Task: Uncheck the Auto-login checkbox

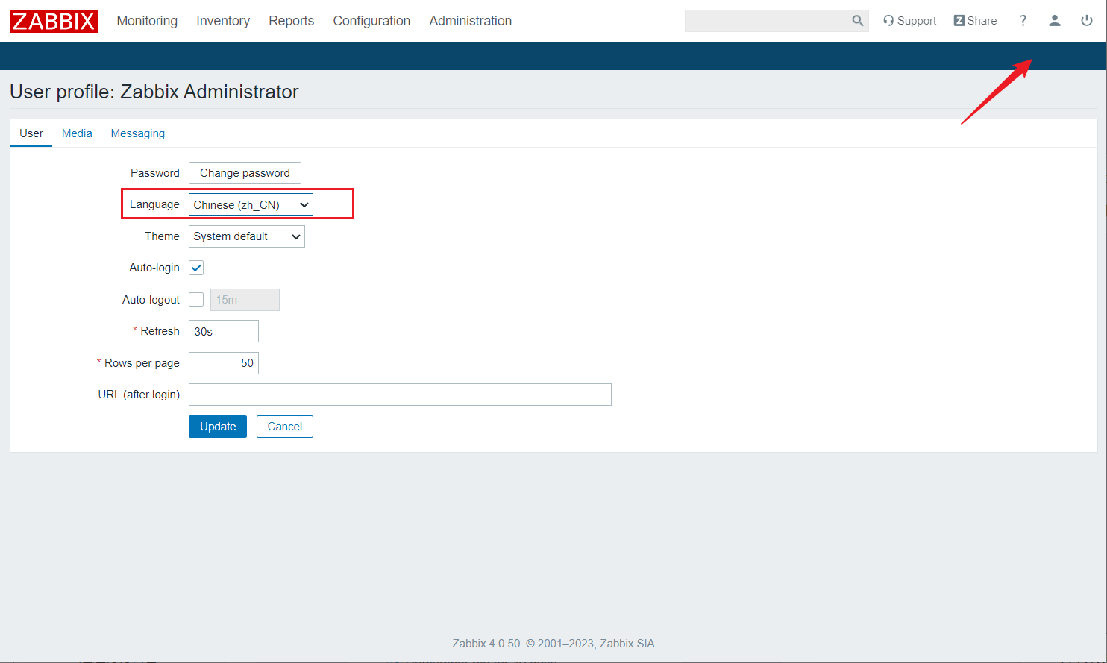Action: point(196,268)
